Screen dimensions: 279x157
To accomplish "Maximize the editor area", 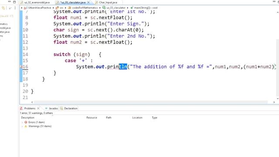I will (279, 2).
